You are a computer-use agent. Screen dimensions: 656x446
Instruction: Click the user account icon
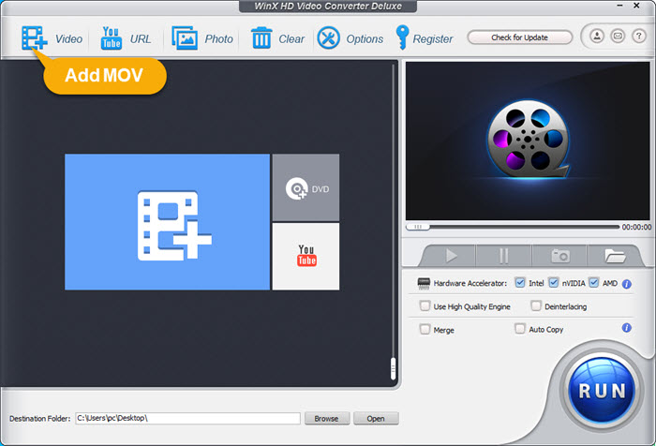(x=597, y=37)
